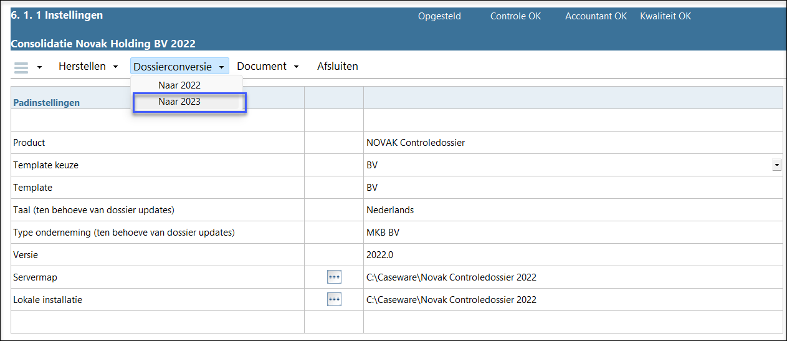Open the hamburger menu icon
Image resolution: width=787 pixels, height=341 pixels.
pyautogui.click(x=21, y=67)
